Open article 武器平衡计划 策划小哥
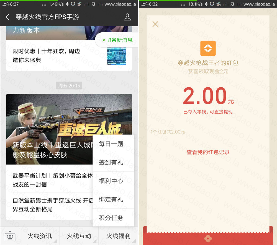The image size is (277, 245). point(50,180)
